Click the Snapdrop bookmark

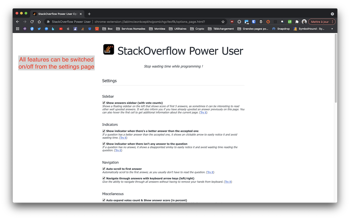click(281, 28)
